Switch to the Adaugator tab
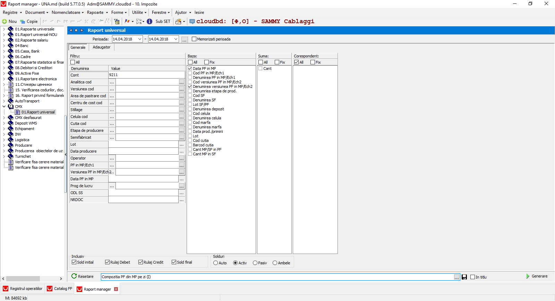Screen dimensions: 555x301 (102, 47)
